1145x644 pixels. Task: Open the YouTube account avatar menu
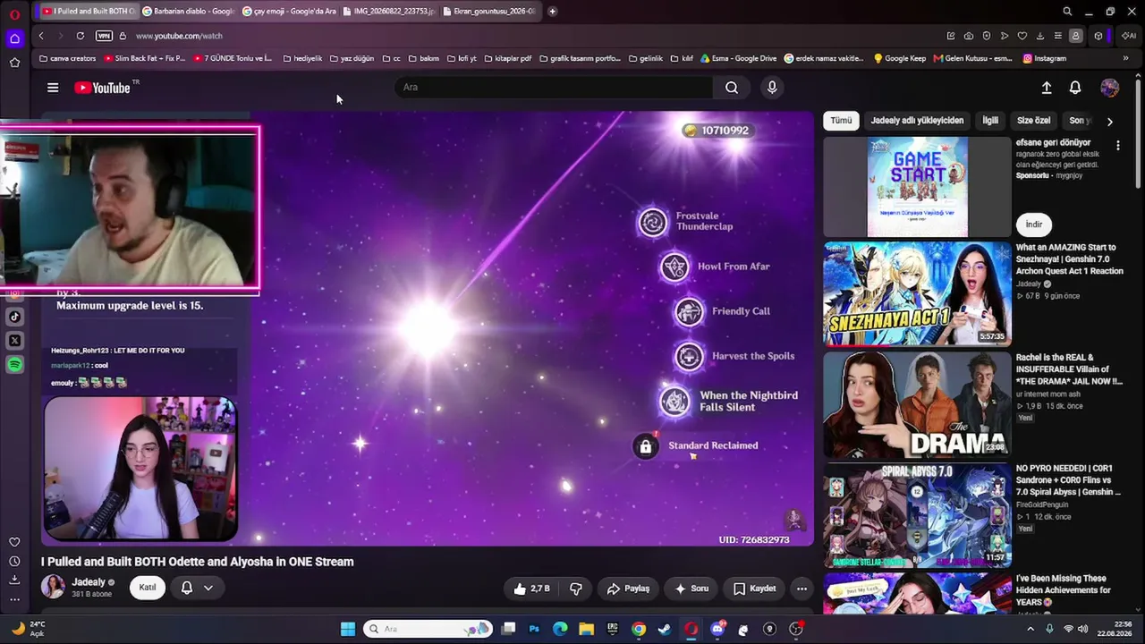pyautogui.click(x=1110, y=88)
